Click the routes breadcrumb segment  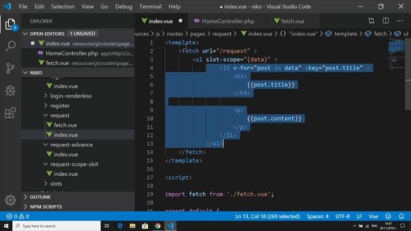(175, 34)
